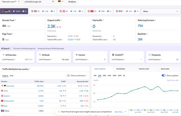This screenshot has width=181, height=116.
Task: Open Domain Trust info tooltip icon
Action: click(15, 20)
